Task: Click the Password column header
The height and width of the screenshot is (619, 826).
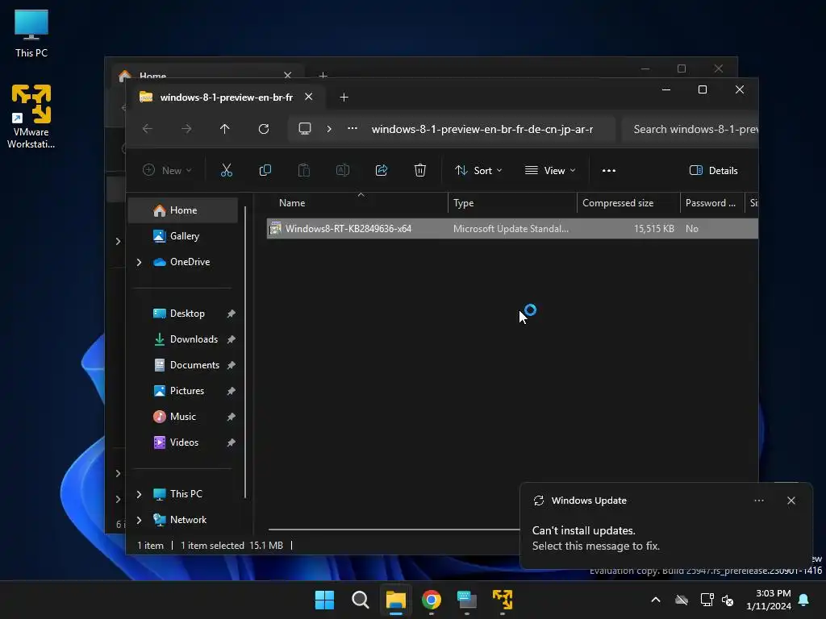Action: pos(711,203)
